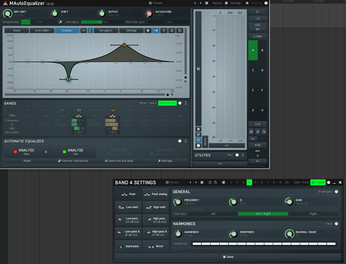Open the MAutoEqualizer Presets menu

tap(155, 3)
